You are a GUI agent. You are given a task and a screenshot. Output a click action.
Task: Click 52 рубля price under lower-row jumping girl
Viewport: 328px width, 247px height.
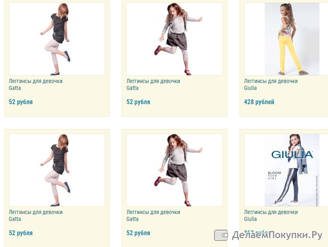tap(138, 233)
